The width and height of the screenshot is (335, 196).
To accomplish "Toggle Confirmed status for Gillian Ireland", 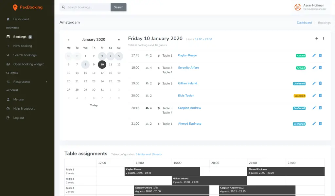I will tap(299, 83).
